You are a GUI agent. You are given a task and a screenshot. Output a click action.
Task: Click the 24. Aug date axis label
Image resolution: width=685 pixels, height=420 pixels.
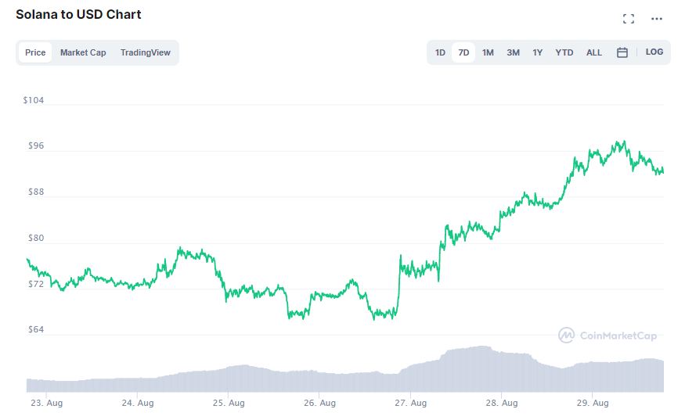point(138,404)
